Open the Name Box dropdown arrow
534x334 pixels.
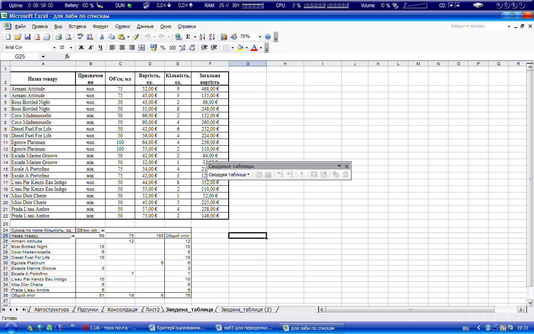[43, 56]
